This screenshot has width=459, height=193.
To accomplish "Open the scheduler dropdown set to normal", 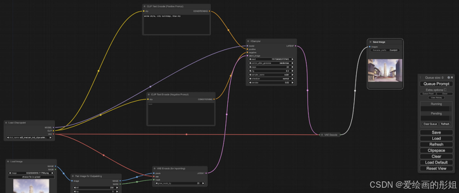I will [x=271, y=79].
